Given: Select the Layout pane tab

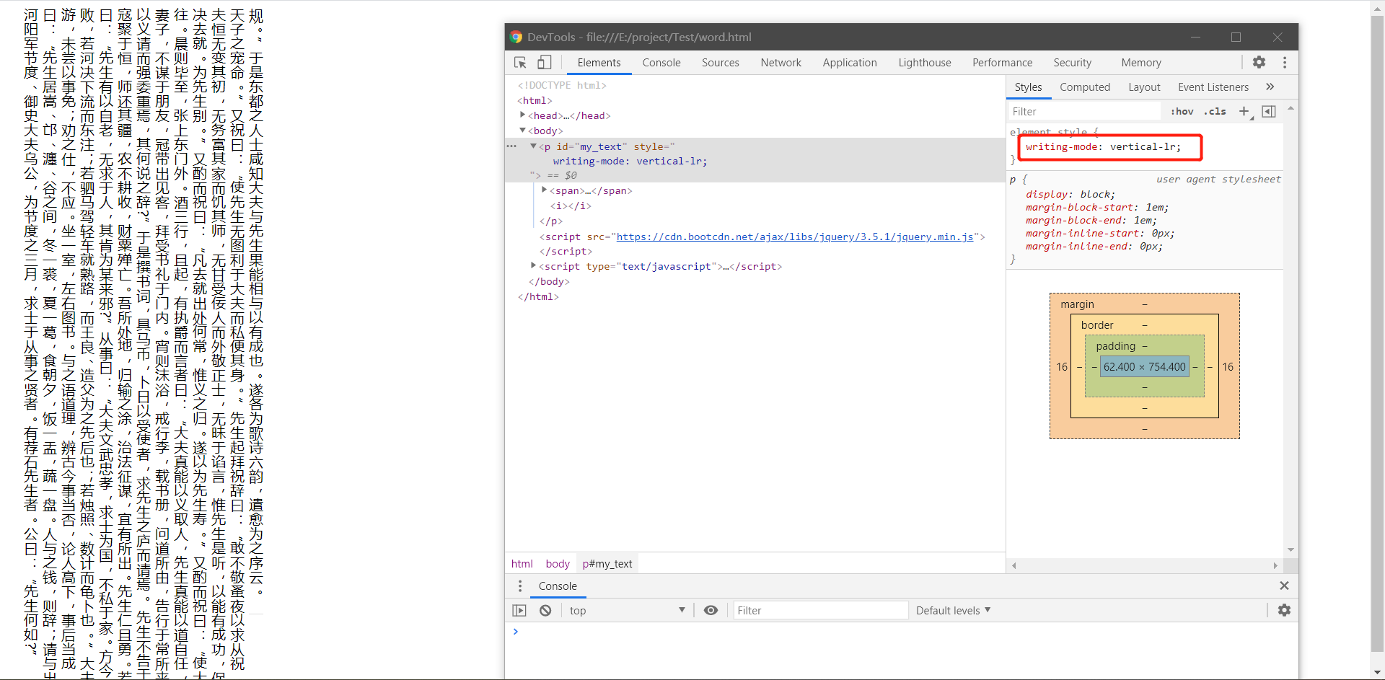Looking at the screenshot, I should point(1144,87).
